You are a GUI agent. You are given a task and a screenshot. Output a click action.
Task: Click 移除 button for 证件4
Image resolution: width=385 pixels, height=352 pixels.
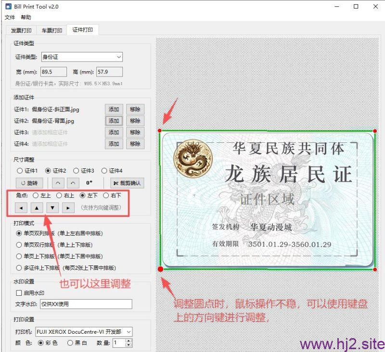135,144
